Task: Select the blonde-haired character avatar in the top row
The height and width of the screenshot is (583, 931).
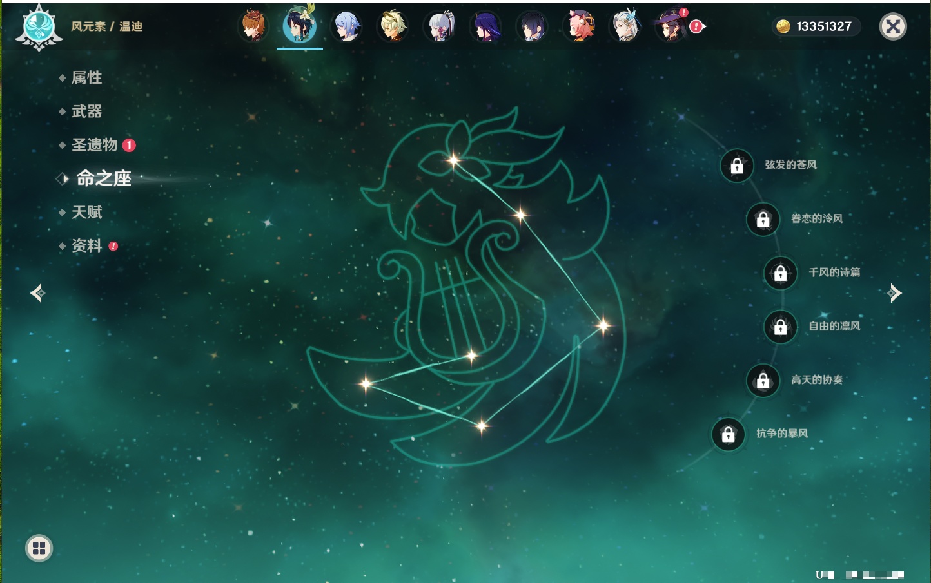Action: [393, 26]
